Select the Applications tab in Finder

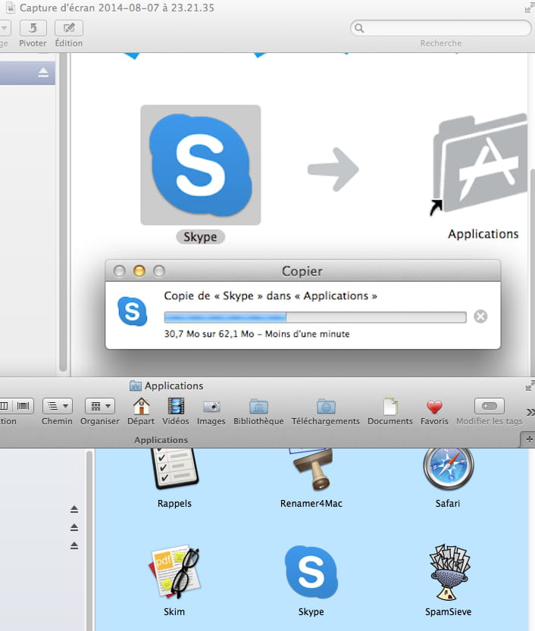(x=161, y=440)
